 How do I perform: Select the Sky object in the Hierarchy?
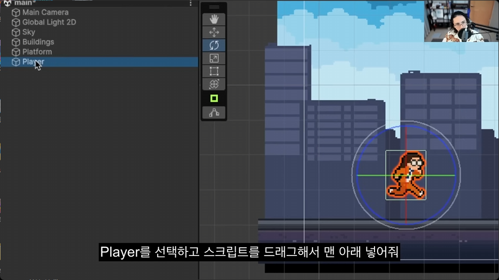point(29,32)
